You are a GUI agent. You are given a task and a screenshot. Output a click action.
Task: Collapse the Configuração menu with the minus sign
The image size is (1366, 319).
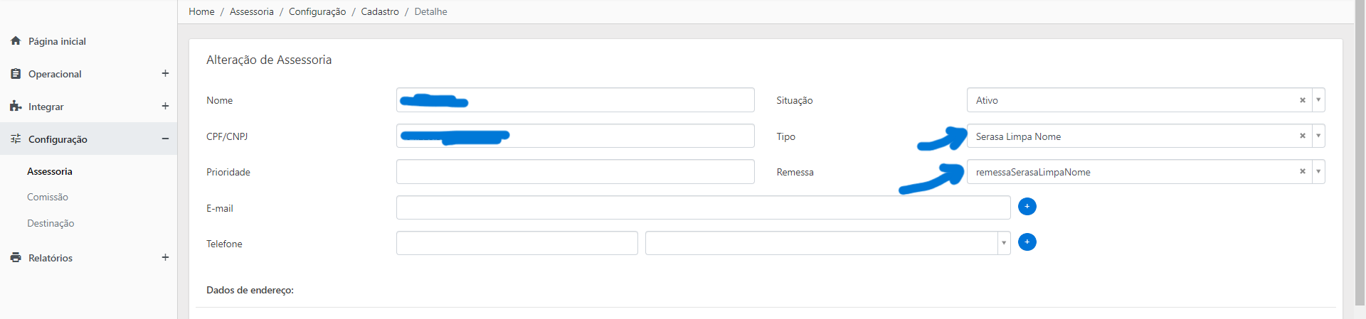tap(165, 139)
